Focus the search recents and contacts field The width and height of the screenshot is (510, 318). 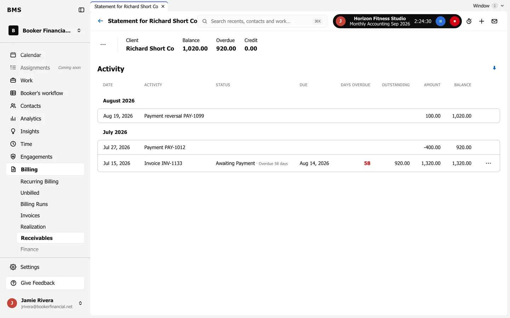tap(262, 21)
